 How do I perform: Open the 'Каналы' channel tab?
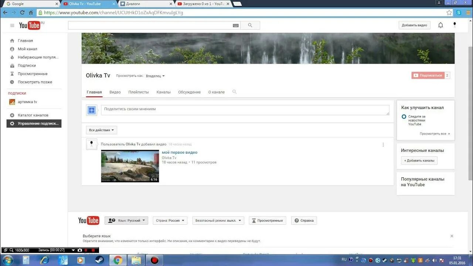163,92
